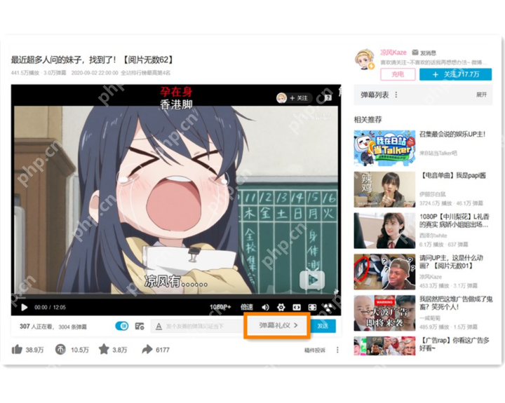Open the 弹幕礼仪 link

pos(278,325)
